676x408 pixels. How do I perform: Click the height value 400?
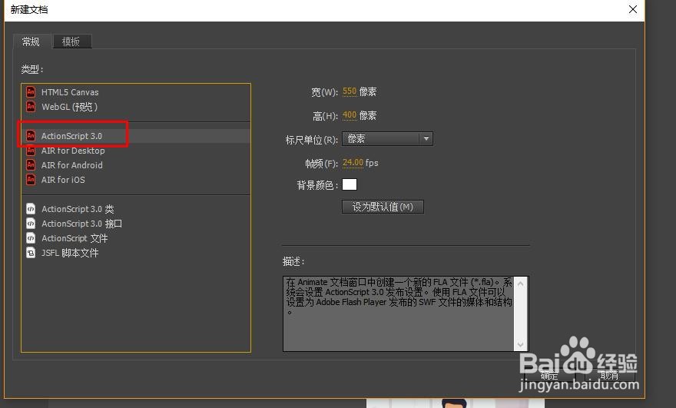[x=350, y=115]
